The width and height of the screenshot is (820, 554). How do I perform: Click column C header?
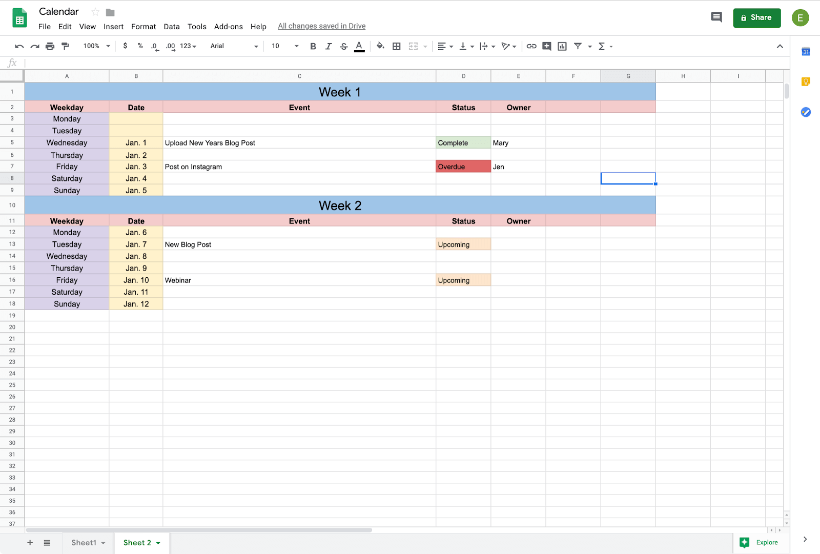coord(299,76)
